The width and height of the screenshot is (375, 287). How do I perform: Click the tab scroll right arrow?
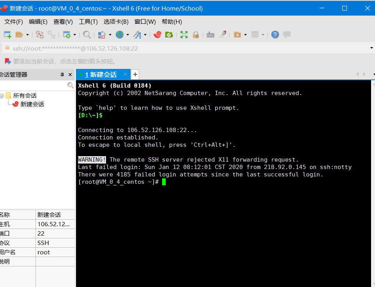[x=364, y=74]
